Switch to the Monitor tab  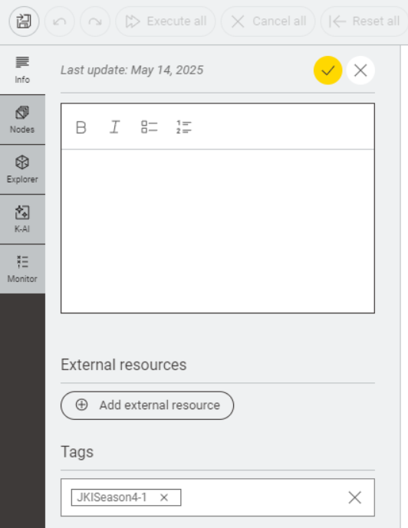[22, 270]
